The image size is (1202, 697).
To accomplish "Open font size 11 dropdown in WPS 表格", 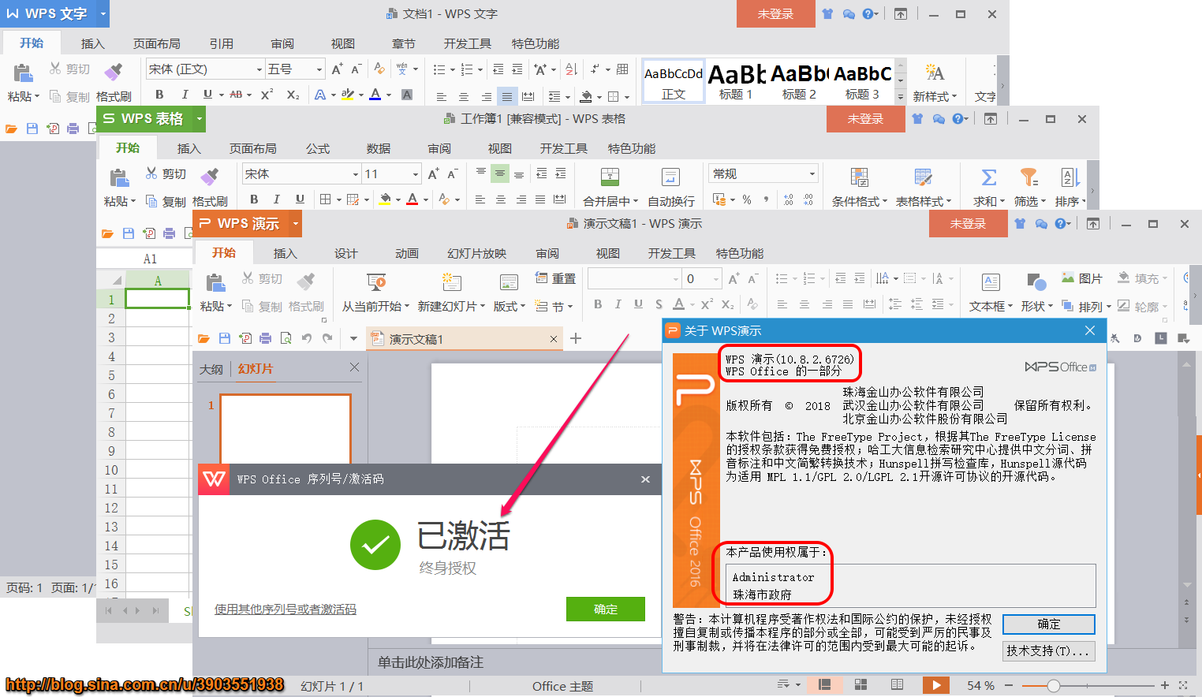I will coord(415,174).
